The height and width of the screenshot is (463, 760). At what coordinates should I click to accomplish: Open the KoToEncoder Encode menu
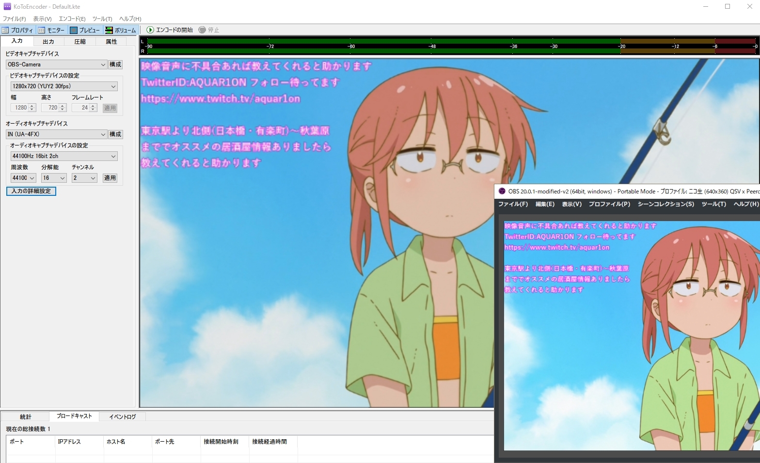tap(72, 19)
